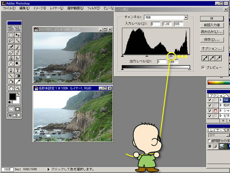Click the gray midtone input slider triangle
230x173 pixels.
(147, 56)
